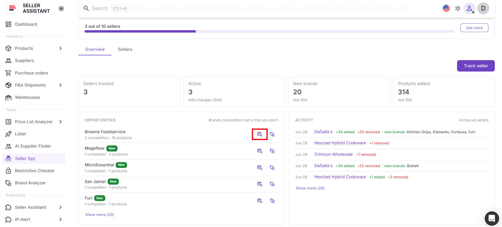The width and height of the screenshot is (502, 227).
Task: Expand the Products submenu chevron
Action: click(61, 48)
